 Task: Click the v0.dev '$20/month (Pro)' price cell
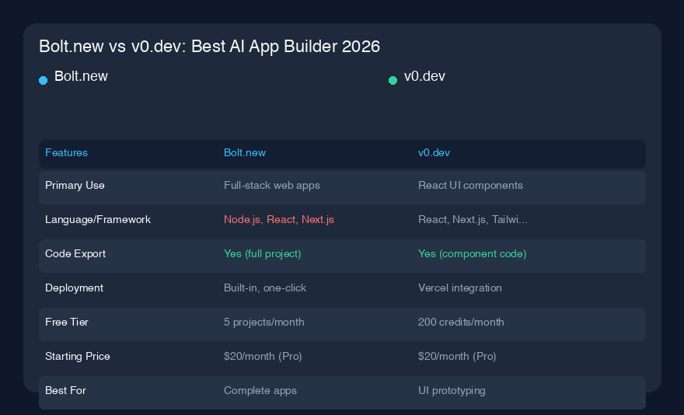coord(457,357)
